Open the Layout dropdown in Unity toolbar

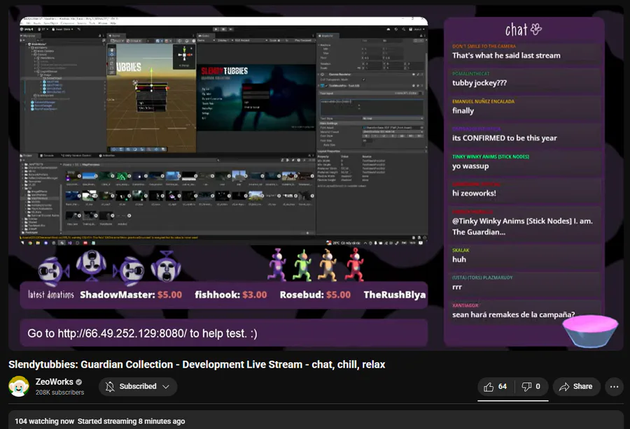pyautogui.click(x=418, y=29)
